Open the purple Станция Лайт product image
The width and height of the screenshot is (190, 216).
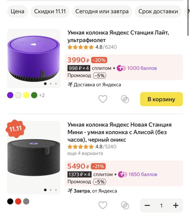pyautogui.click(x=34, y=58)
